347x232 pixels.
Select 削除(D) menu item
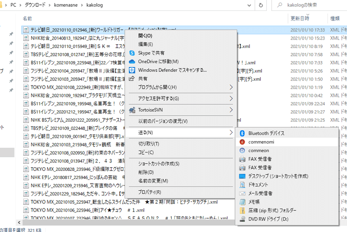(180, 172)
